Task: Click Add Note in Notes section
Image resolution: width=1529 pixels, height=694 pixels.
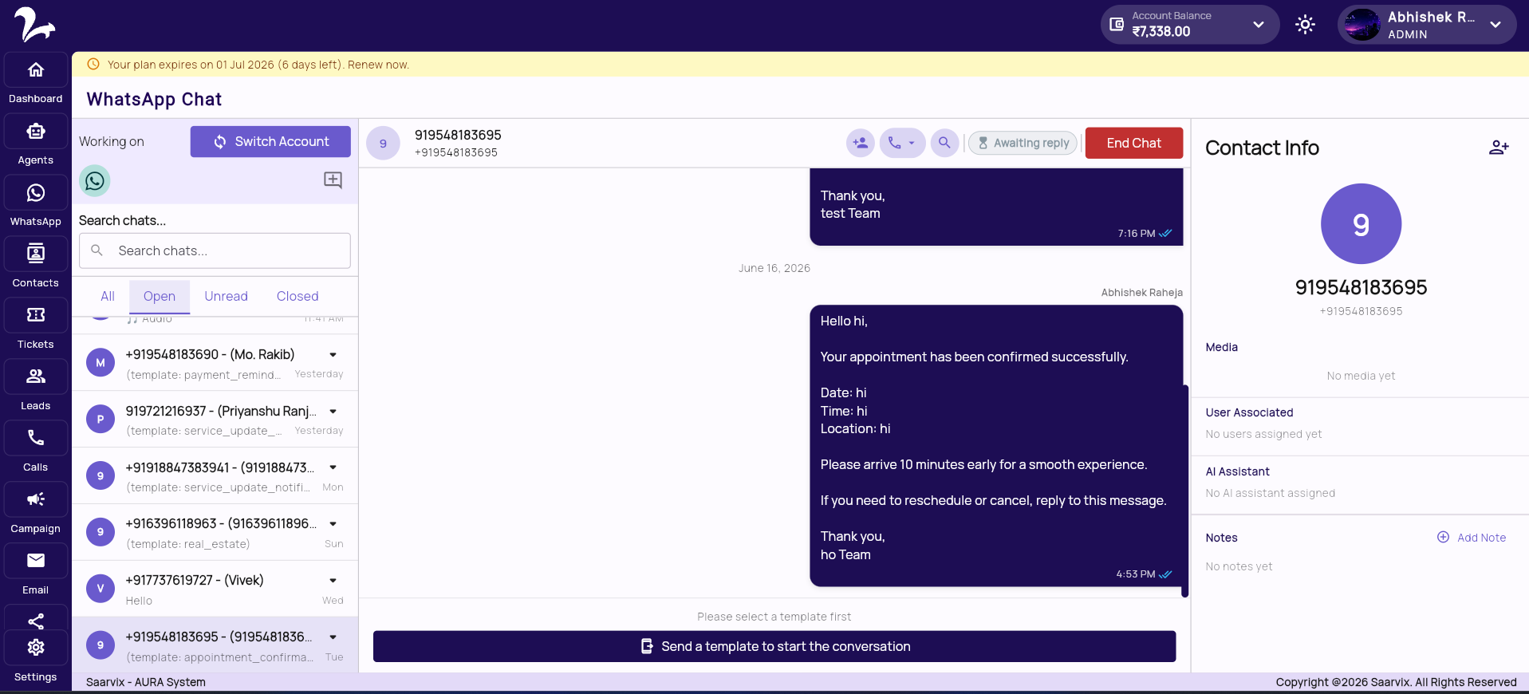Action: pos(1472,538)
